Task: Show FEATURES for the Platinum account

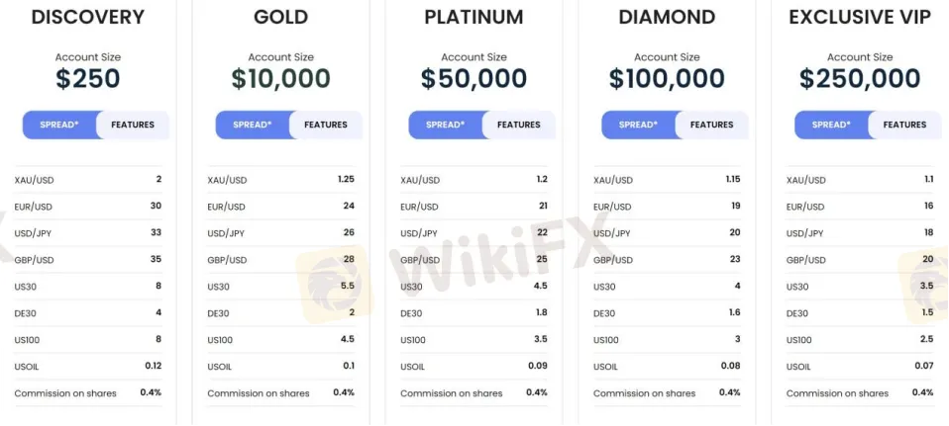Action: pos(519,126)
